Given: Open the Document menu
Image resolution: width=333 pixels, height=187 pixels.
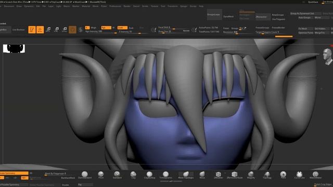Looking at the screenshot, I should [9, 6].
